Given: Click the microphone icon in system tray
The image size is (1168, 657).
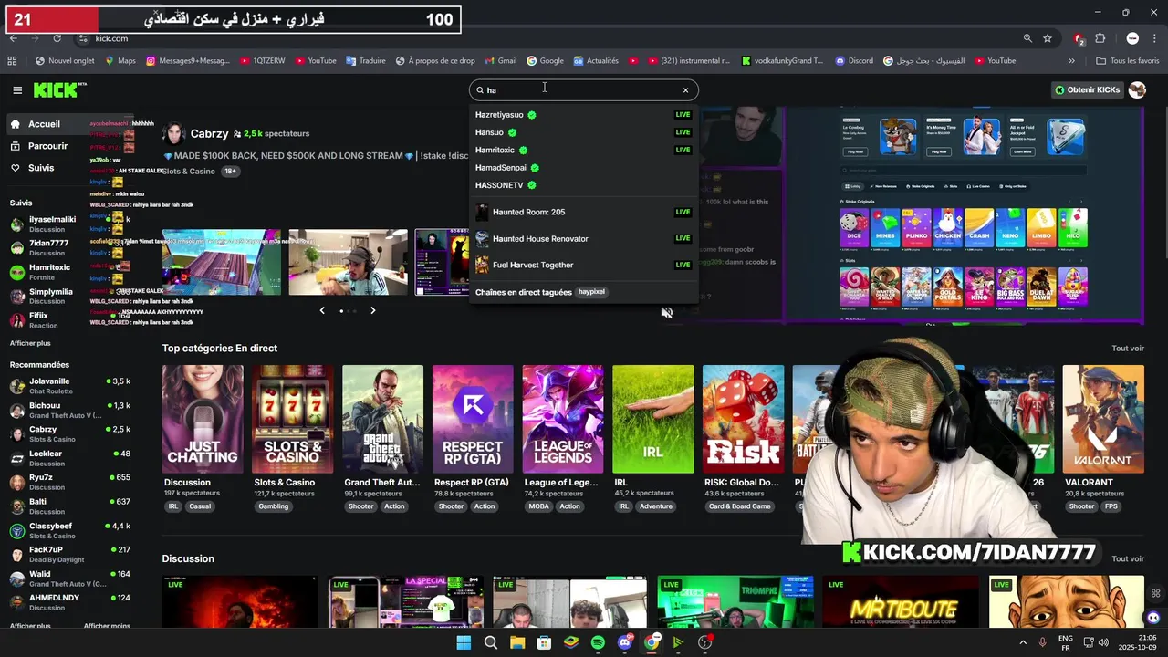Looking at the screenshot, I should click(1042, 642).
